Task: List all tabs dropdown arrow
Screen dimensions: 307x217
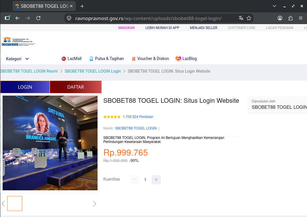Action: click(274, 6)
